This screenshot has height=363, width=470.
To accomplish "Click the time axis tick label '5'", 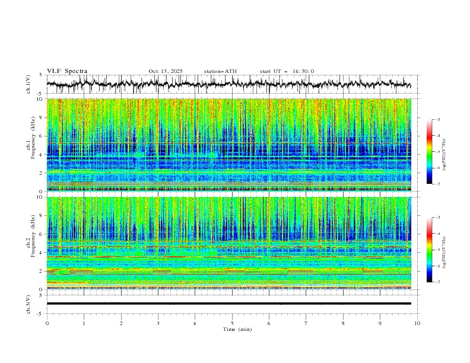I will (x=232, y=323).
